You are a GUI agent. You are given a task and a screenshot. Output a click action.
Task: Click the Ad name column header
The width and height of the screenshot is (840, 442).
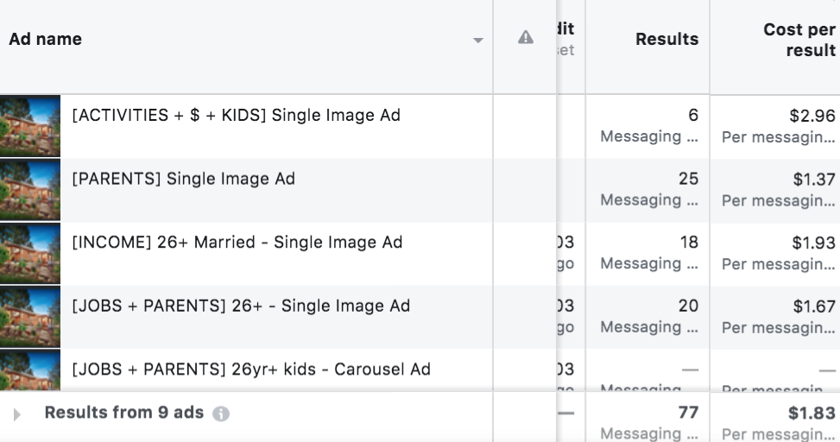[x=45, y=39]
